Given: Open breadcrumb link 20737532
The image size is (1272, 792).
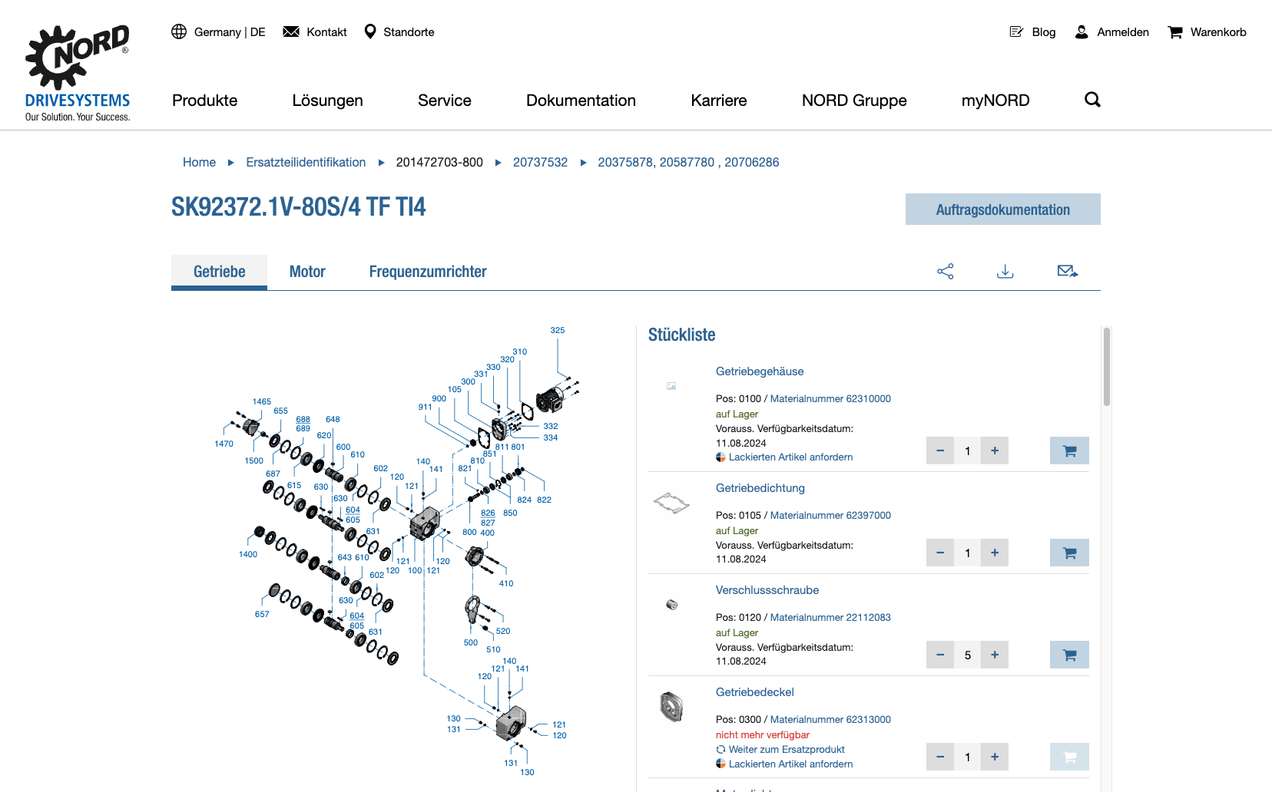Looking at the screenshot, I should coord(540,162).
